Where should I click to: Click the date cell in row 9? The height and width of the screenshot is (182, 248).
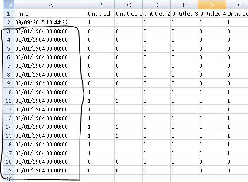click(50, 83)
